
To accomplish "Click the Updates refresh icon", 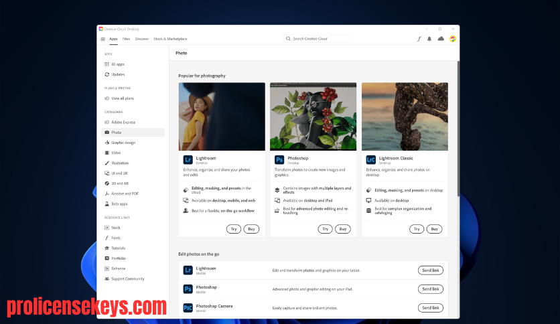I will [x=107, y=74].
